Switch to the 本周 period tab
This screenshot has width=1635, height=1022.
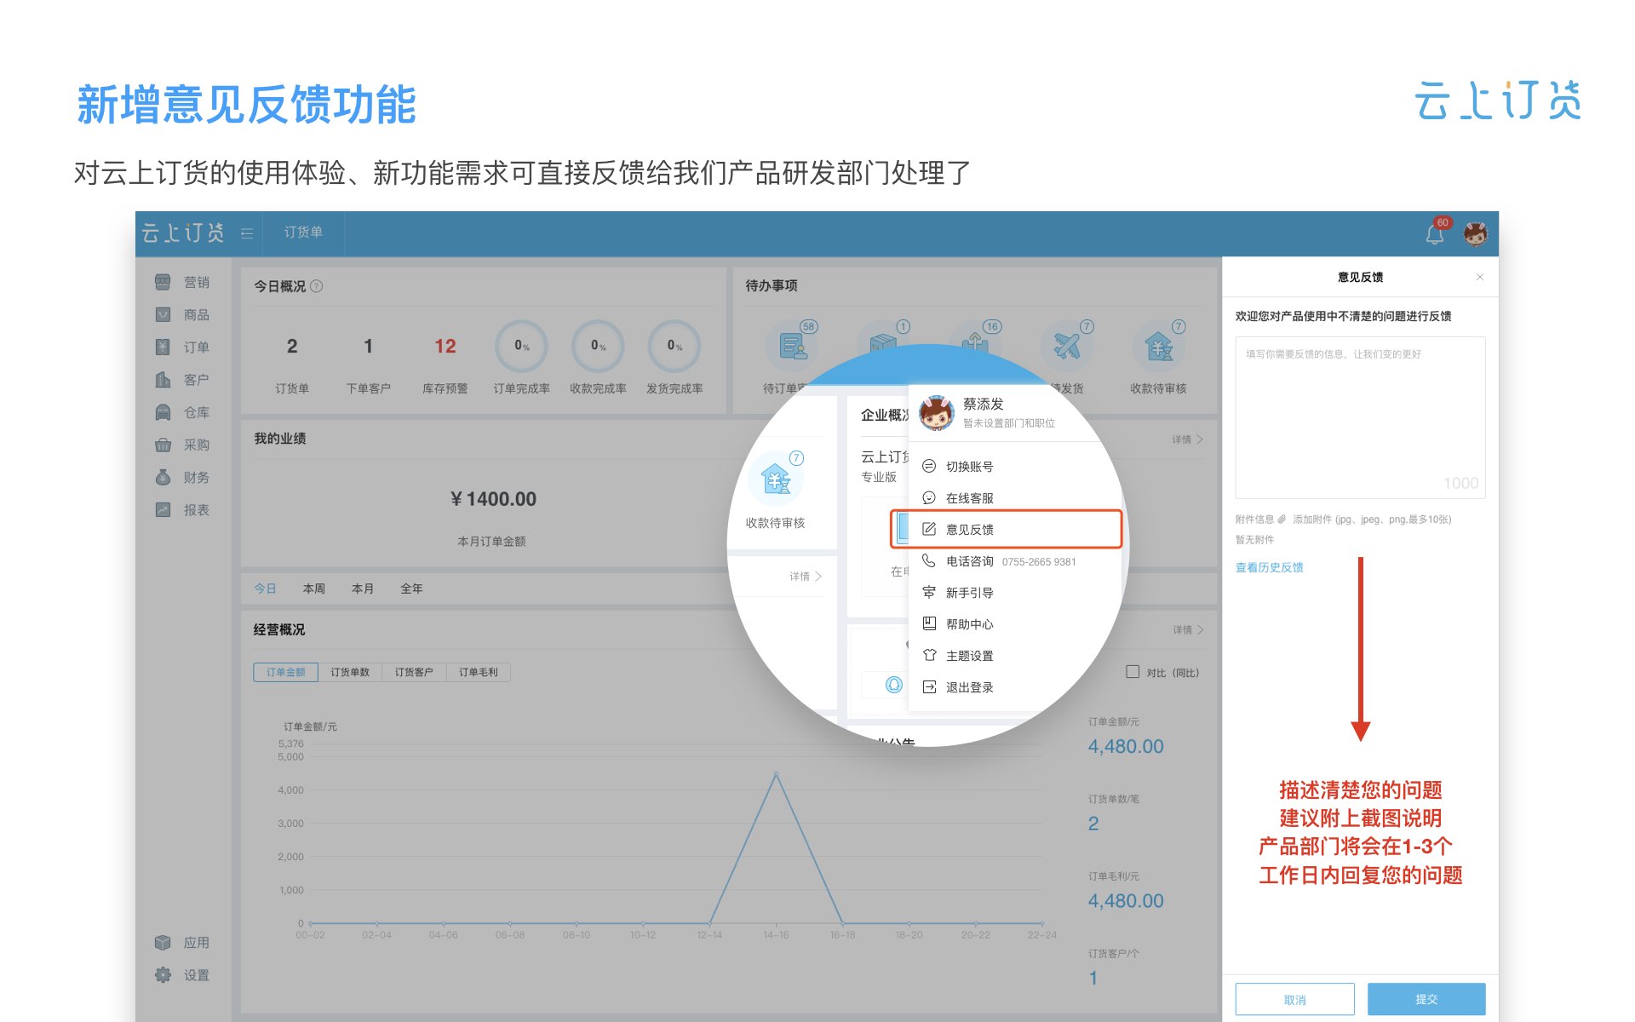coord(313,589)
